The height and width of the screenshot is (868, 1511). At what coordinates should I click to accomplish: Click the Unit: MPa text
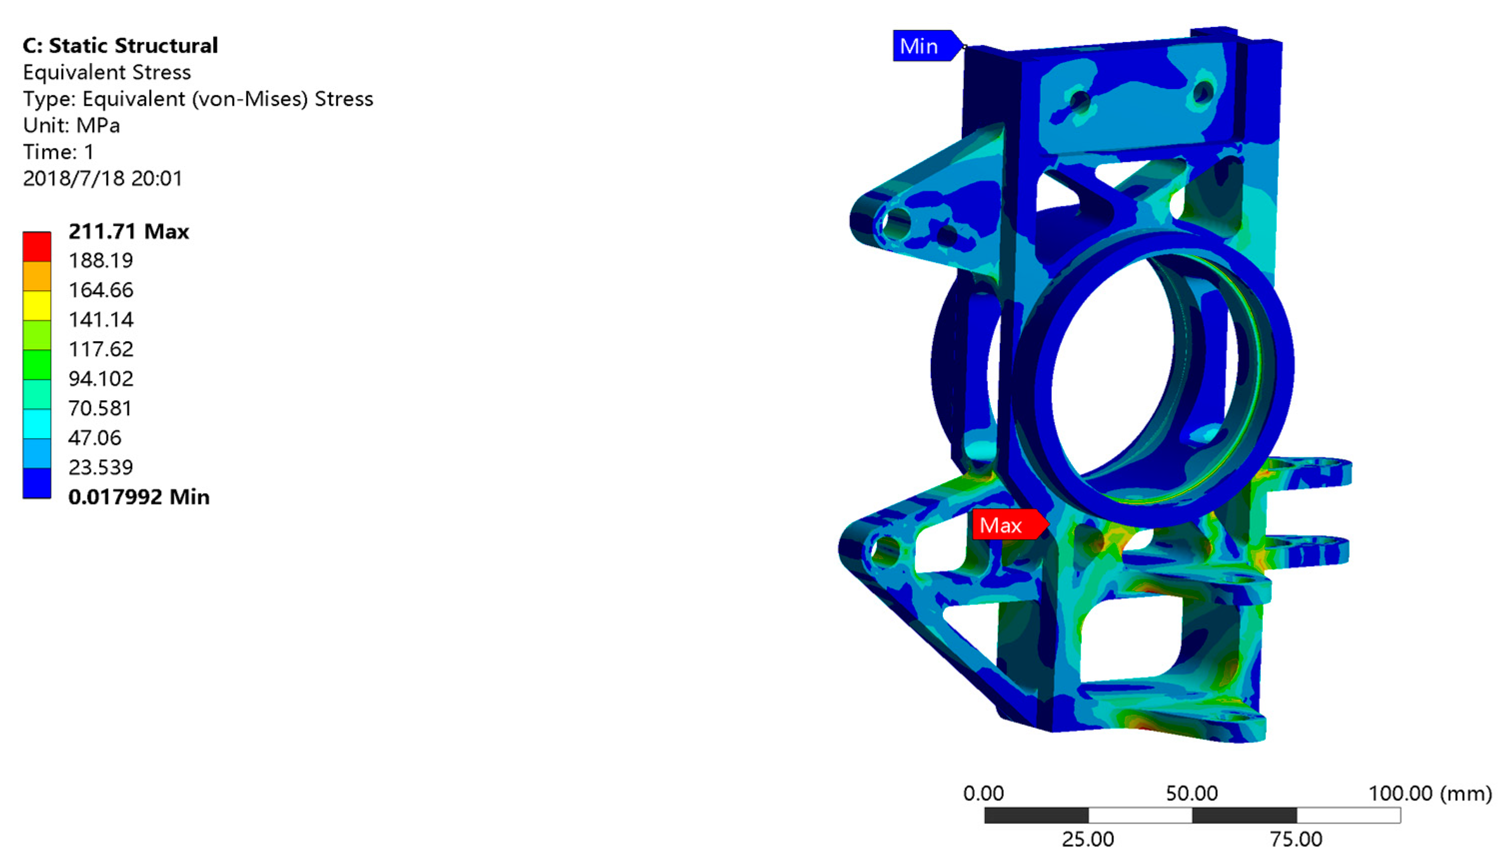71,125
